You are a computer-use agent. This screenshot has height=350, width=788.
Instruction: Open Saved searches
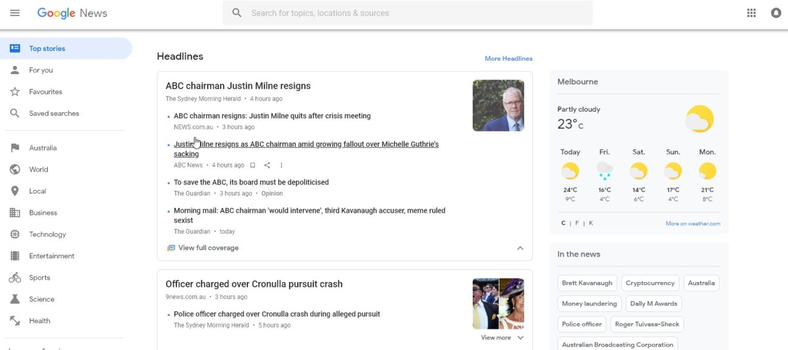click(54, 113)
